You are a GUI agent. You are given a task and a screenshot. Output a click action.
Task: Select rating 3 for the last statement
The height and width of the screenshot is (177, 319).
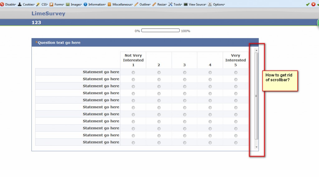(184, 143)
